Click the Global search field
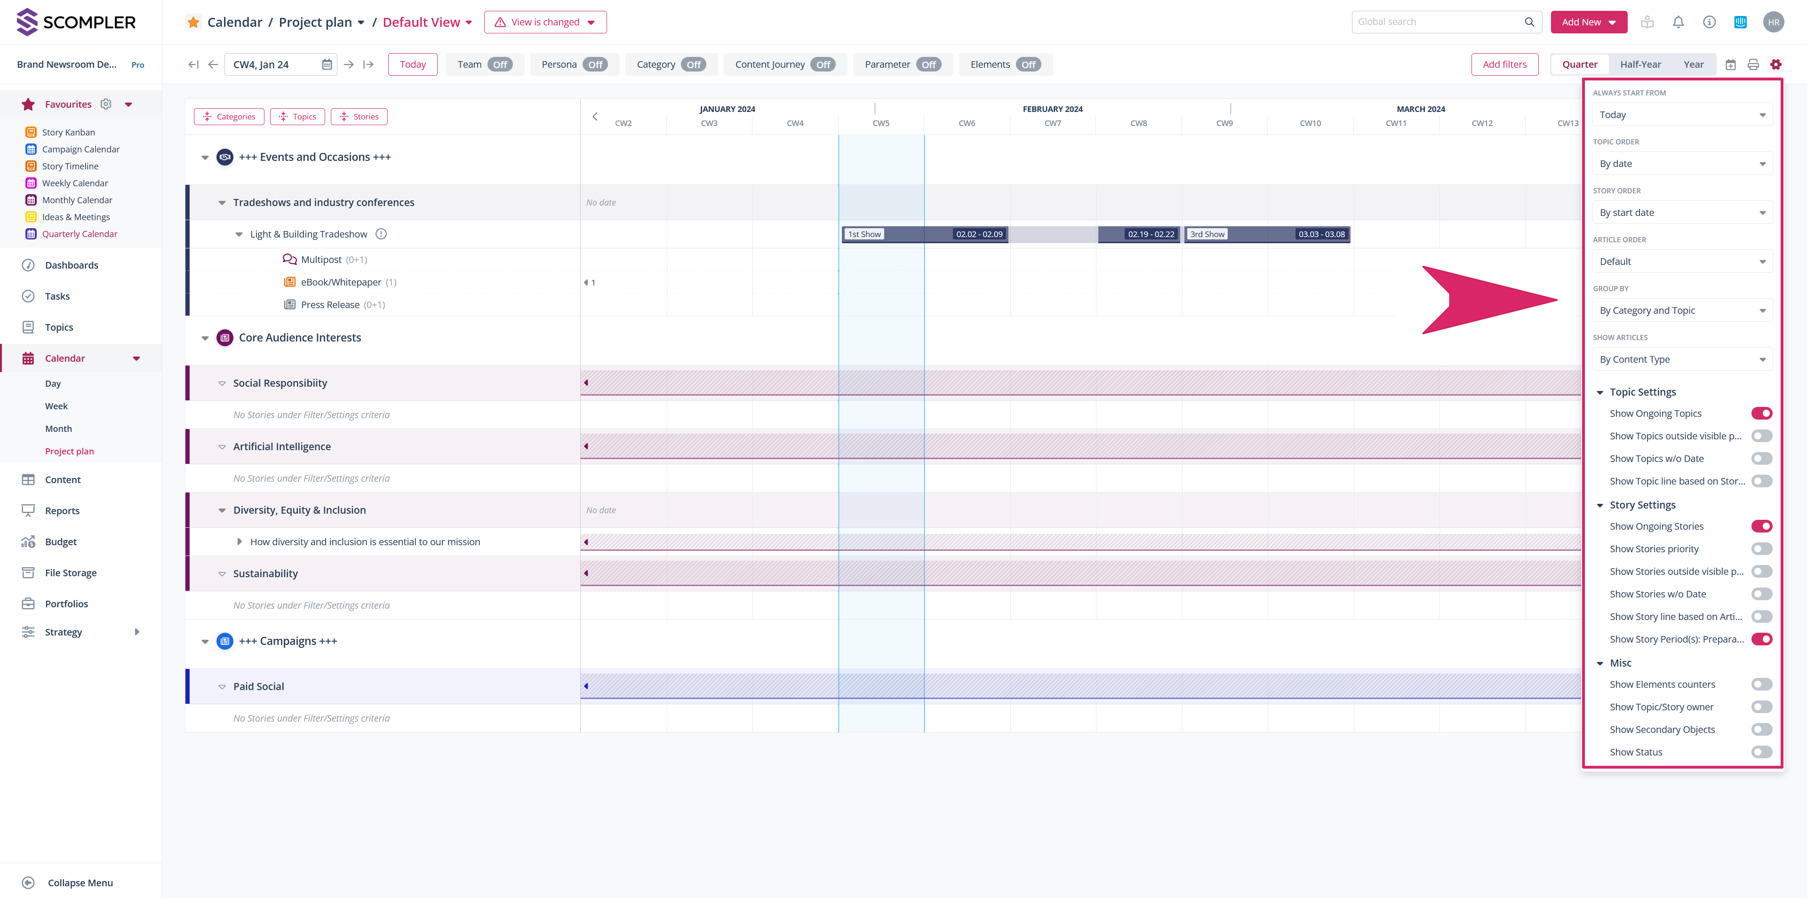The height and width of the screenshot is (898, 1807). [x=1438, y=22]
